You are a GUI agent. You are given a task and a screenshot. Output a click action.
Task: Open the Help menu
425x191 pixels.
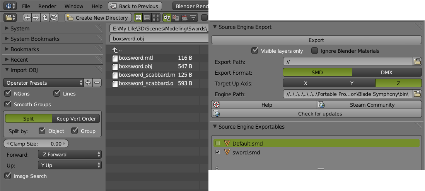pyautogui.click(x=97, y=6)
